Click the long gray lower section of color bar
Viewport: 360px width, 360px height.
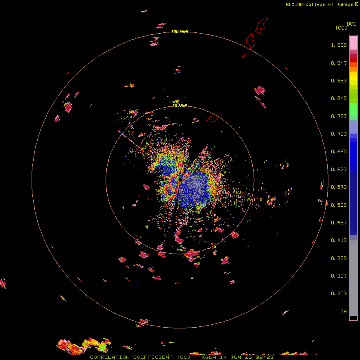(x=353, y=278)
